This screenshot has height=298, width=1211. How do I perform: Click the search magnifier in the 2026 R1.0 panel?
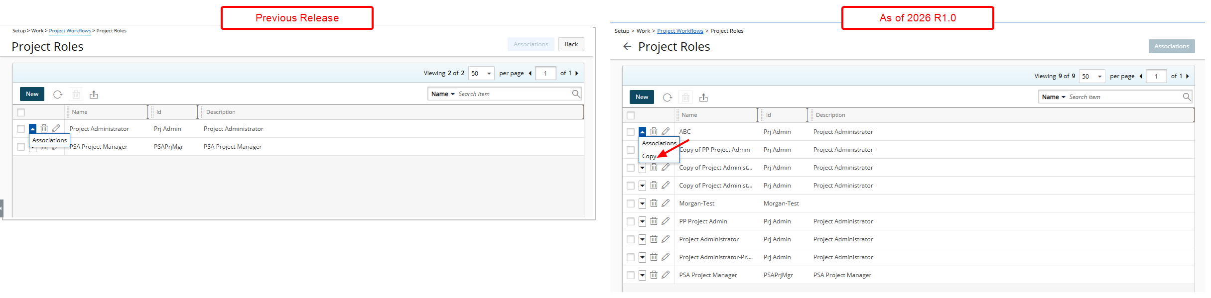click(1187, 97)
